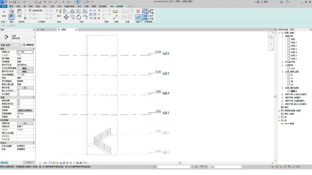
Task: Expand the 明细表/数量 (全部) node
Action: click(x=279, y=111)
